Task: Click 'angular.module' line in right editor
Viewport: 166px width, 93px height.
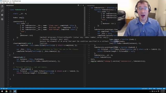Action: tap(118, 61)
